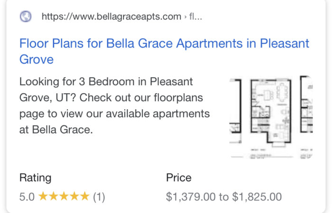
Task: Click the fifth and last rating star
Action: coord(85,196)
